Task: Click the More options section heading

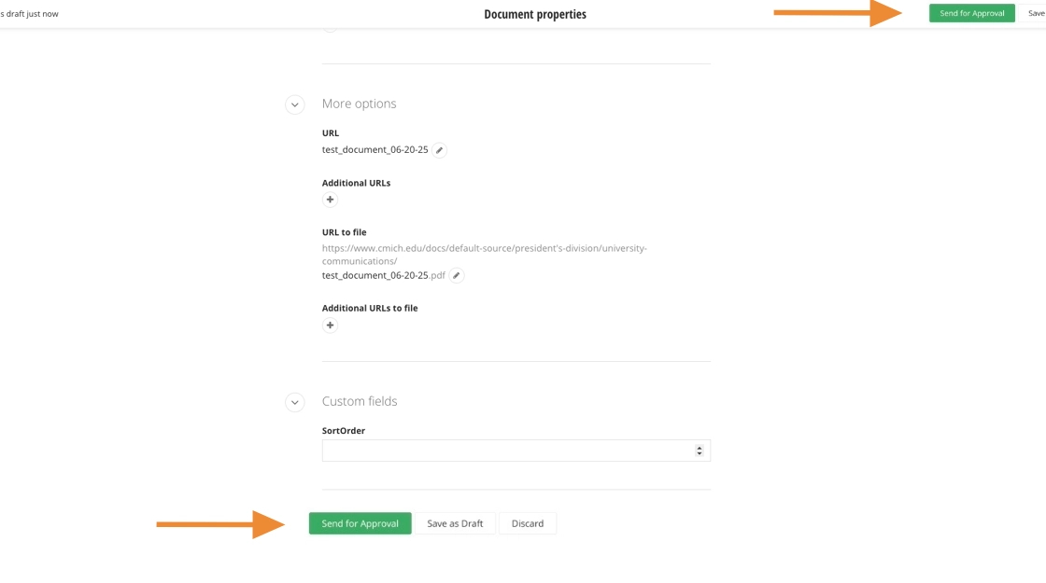Action: tap(359, 104)
